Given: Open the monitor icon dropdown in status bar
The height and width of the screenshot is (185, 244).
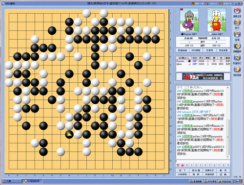Looking at the screenshot, I should pos(236,181).
